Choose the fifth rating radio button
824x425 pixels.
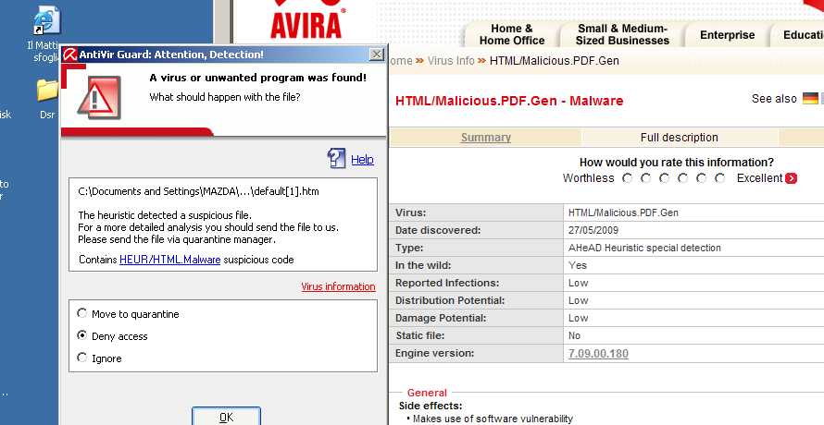click(701, 178)
